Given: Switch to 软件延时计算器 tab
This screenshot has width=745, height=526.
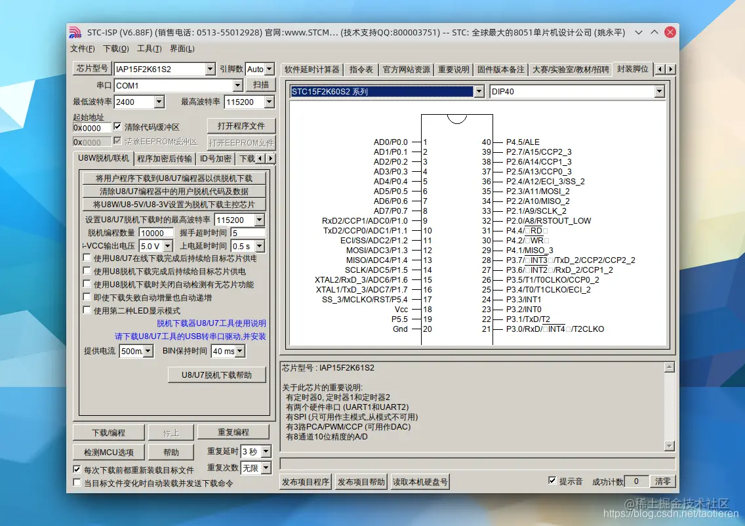Looking at the screenshot, I should pos(312,70).
